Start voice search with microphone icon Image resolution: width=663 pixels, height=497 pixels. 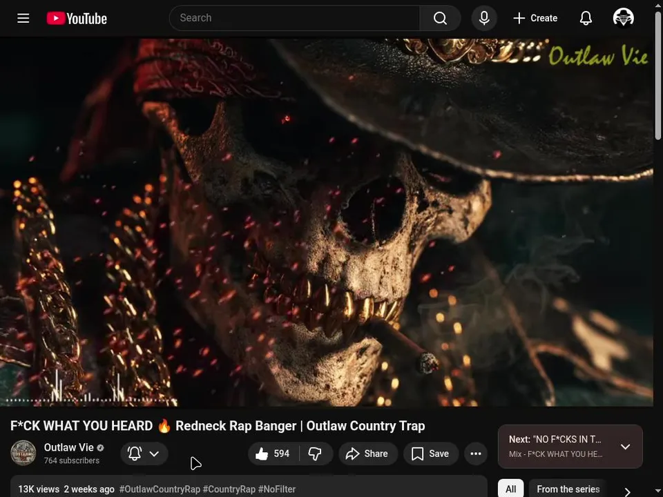[x=484, y=18]
